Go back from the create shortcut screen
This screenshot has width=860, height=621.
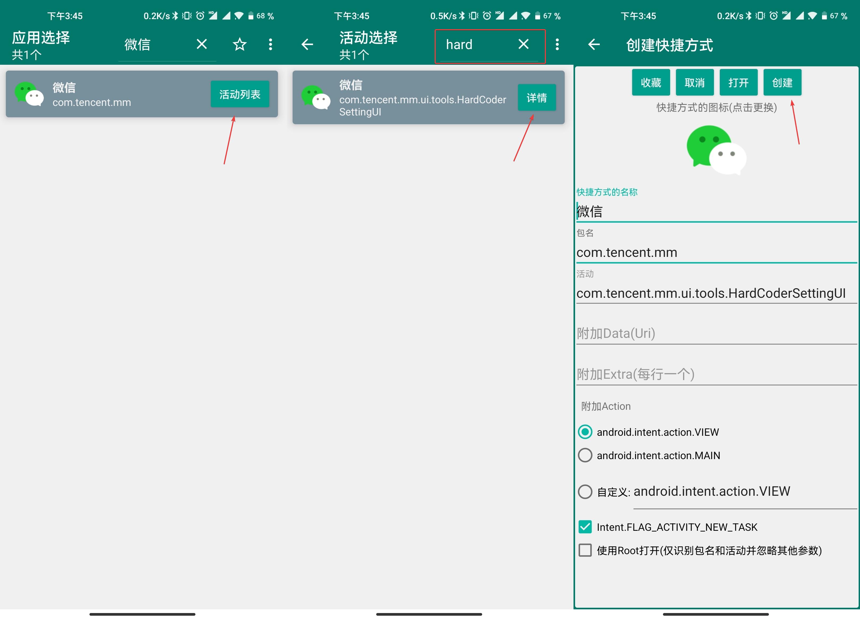click(x=594, y=44)
